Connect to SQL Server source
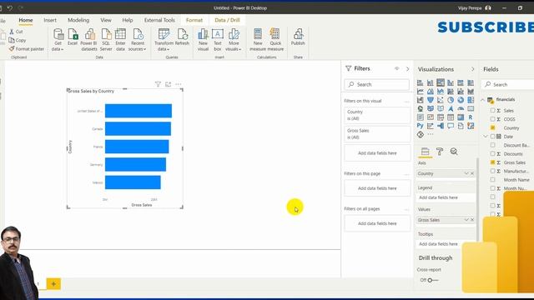Viewport: 534px width, 300px height. (x=106, y=39)
